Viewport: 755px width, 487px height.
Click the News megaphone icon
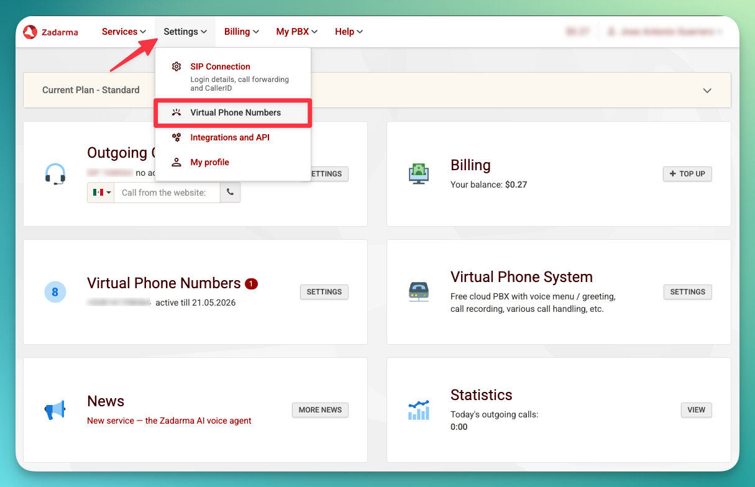click(x=55, y=409)
